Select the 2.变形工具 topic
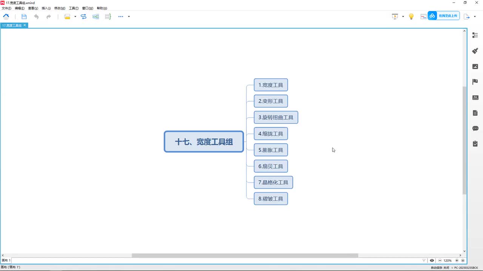Image resolution: width=483 pixels, height=271 pixels. coord(271,101)
